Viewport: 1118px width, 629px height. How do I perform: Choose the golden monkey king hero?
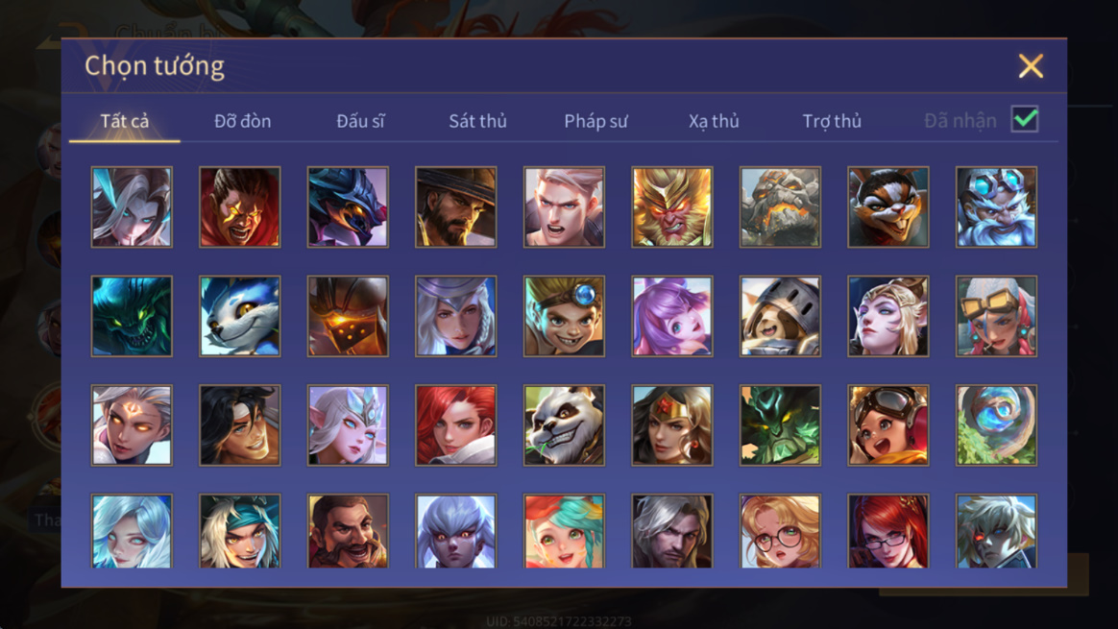pos(671,207)
